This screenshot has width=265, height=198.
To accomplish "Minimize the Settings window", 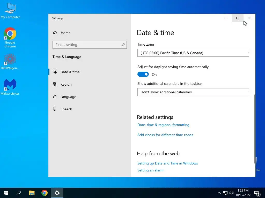I will pyautogui.click(x=226, y=18).
